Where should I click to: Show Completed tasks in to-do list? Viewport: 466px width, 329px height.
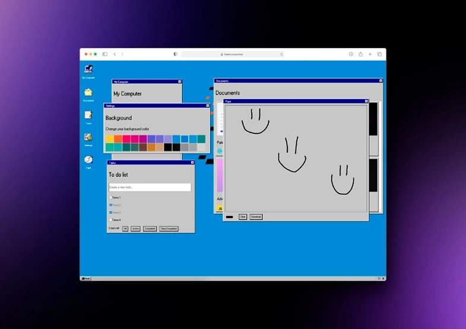point(150,229)
